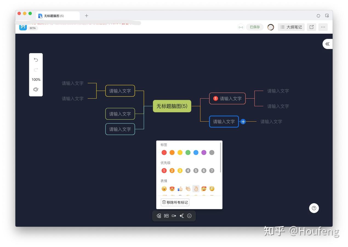Click the insert sibling node icon
This screenshot has width=348, height=247.
[166, 216]
